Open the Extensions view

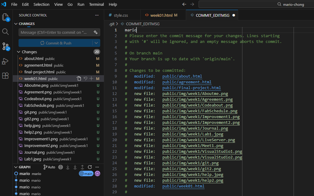pyautogui.click(x=5, y=75)
